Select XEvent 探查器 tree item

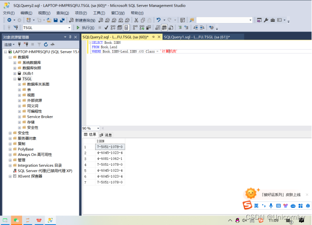[x=30, y=176]
